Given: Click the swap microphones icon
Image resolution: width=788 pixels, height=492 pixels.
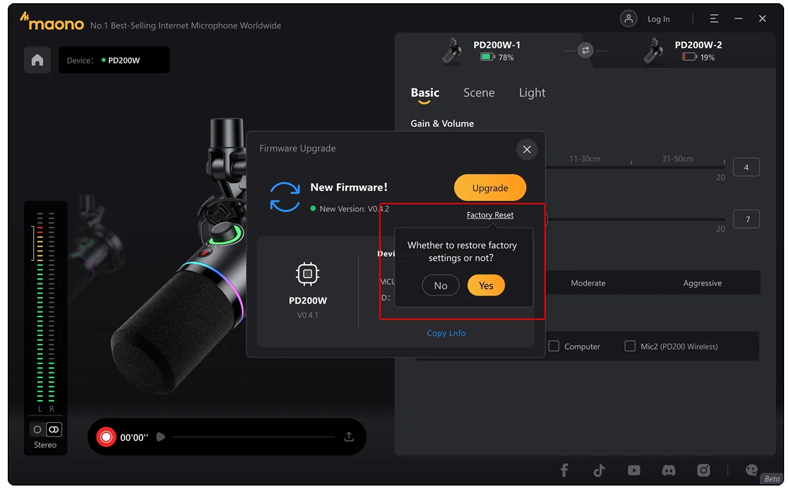Looking at the screenshot, I should pos(585,50).
